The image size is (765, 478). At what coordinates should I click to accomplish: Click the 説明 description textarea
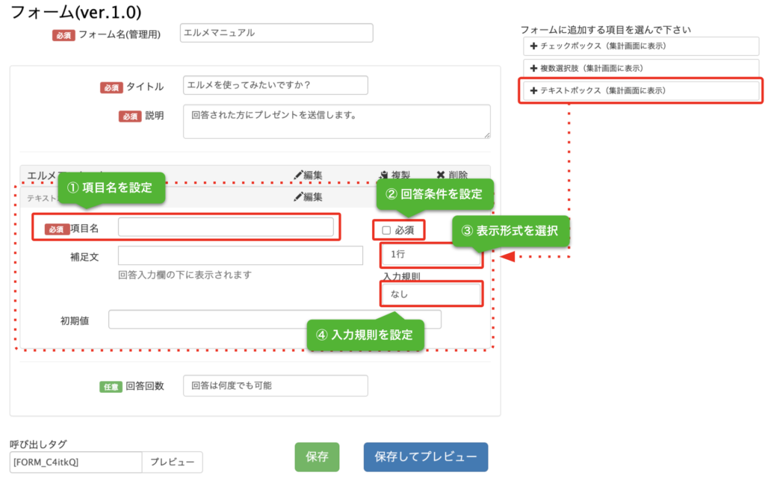(x=337, y=122)
